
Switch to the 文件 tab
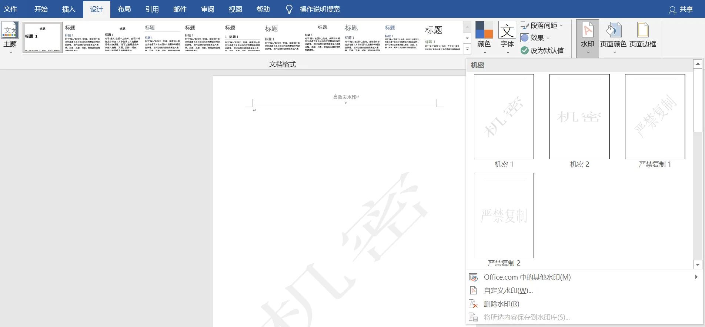point(10,9)
